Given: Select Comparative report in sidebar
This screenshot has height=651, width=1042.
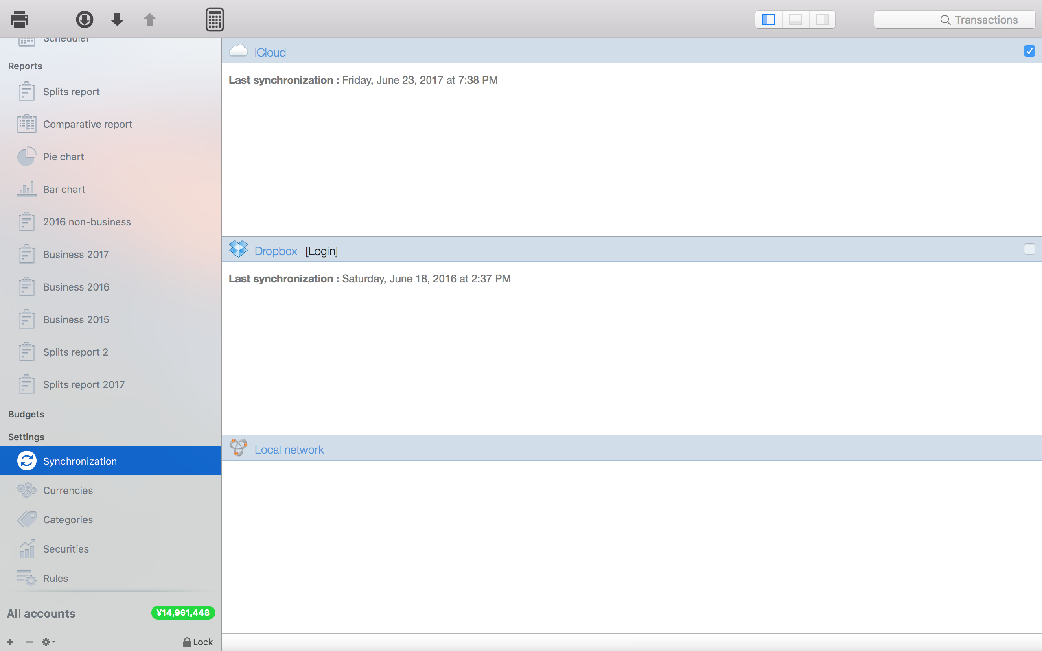Looking at the screenshot, I should [x=88, y=125].
